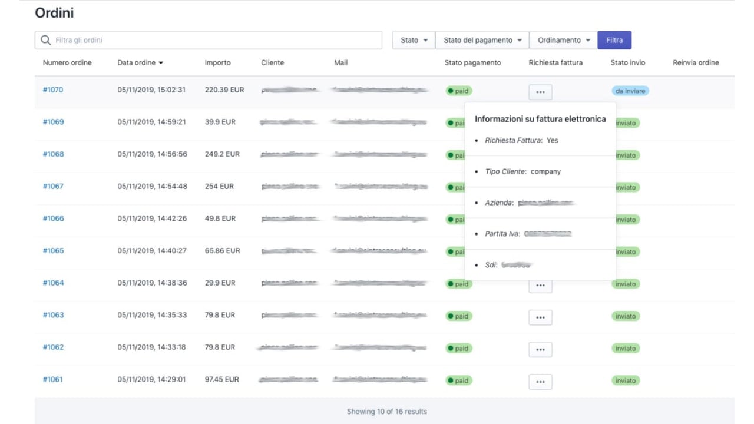Viewport: 754px width, 424px height.
Task: Click 'Richiesta Fattura: Yes' in popover
Action: click(521, 140)
